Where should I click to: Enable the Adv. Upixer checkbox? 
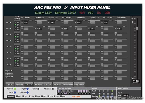[53, 89]
